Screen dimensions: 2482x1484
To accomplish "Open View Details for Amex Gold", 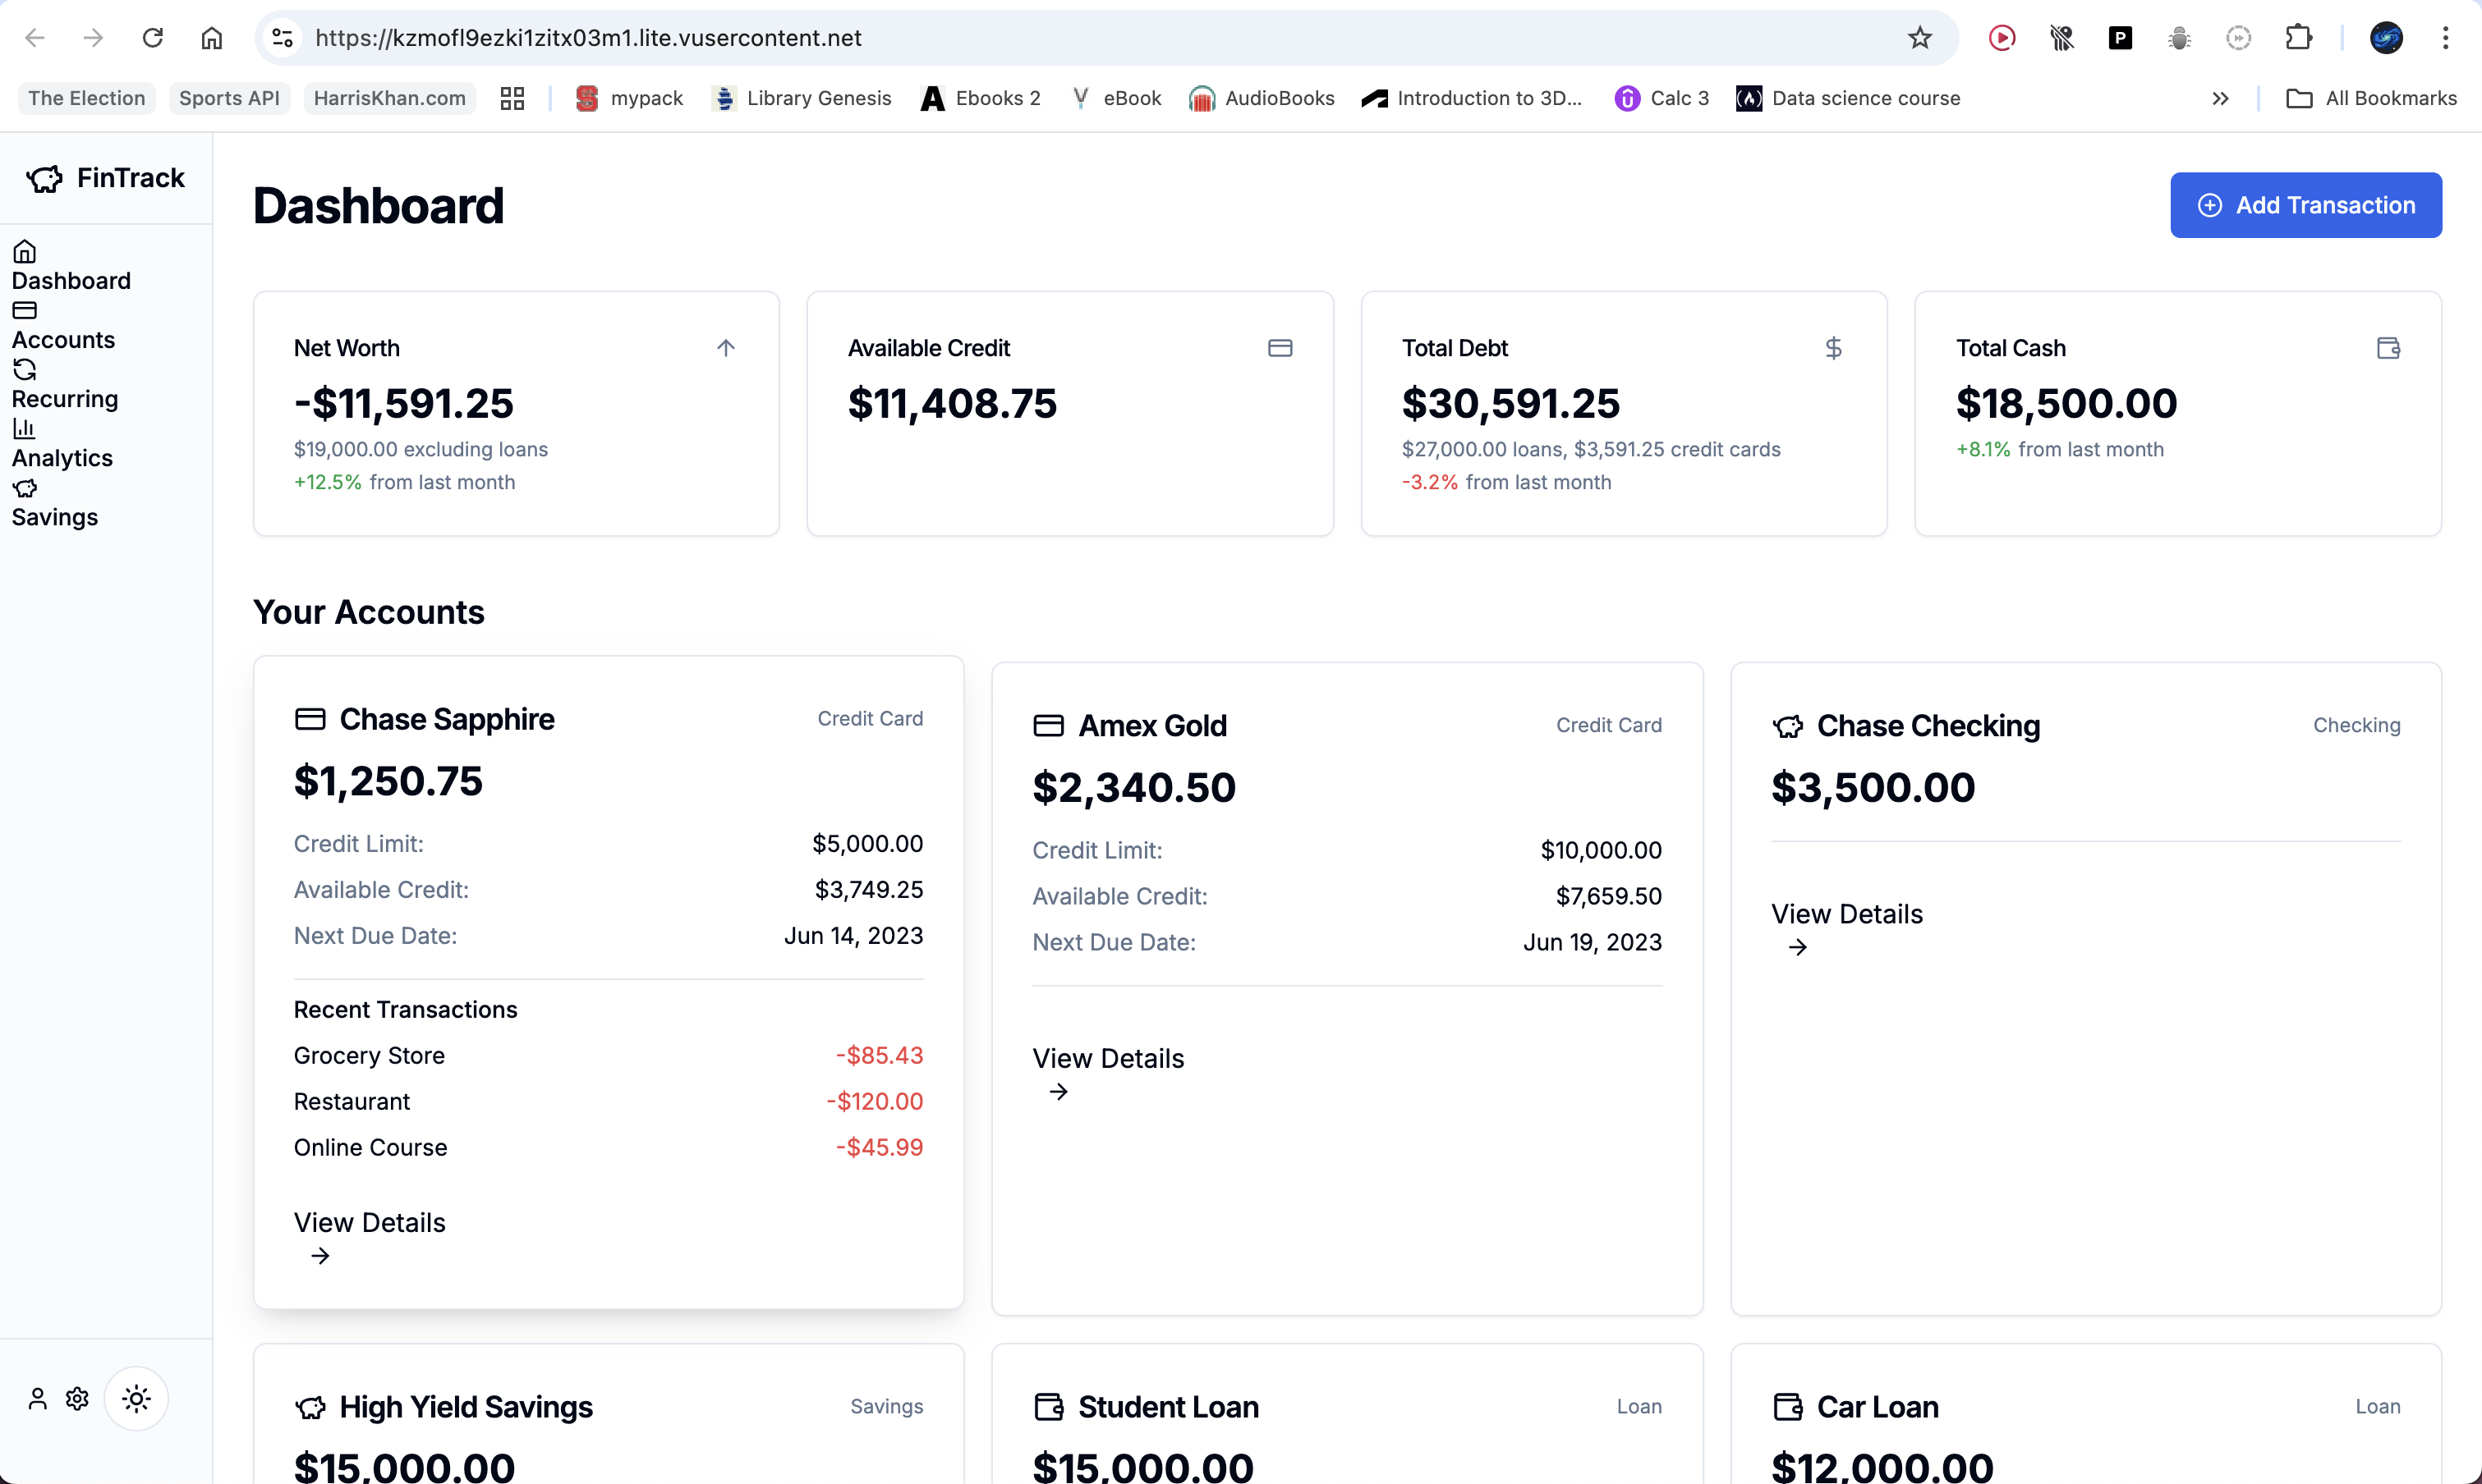I will (1107, 1073).
